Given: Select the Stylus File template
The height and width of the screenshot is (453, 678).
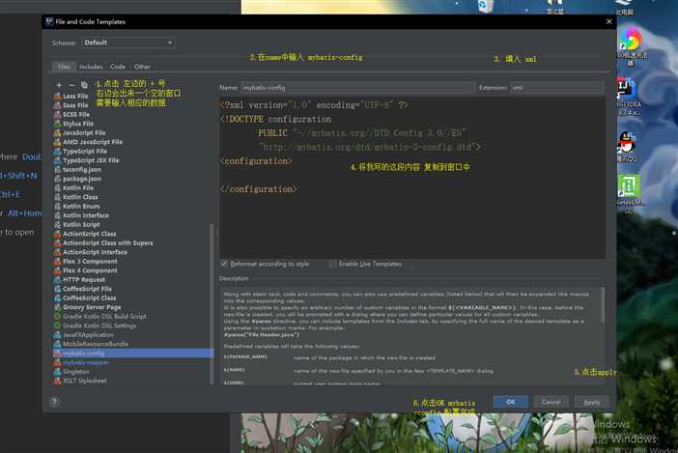Looking at the screenshot, I should click(x=74, y=124).
